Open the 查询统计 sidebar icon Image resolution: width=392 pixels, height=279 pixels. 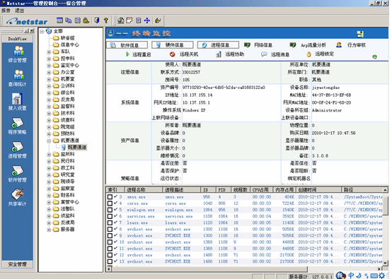click(18, 75)
